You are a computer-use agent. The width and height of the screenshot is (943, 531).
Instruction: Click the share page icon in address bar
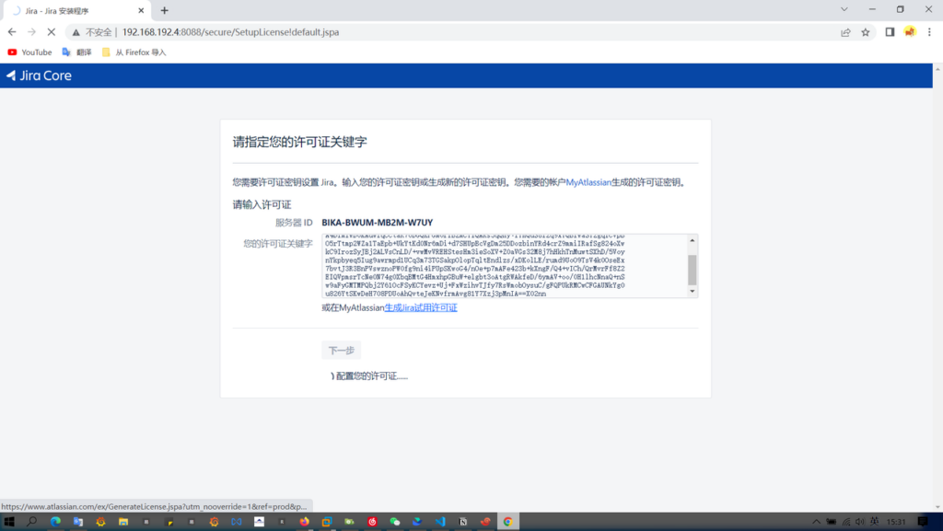pos(845,32)
